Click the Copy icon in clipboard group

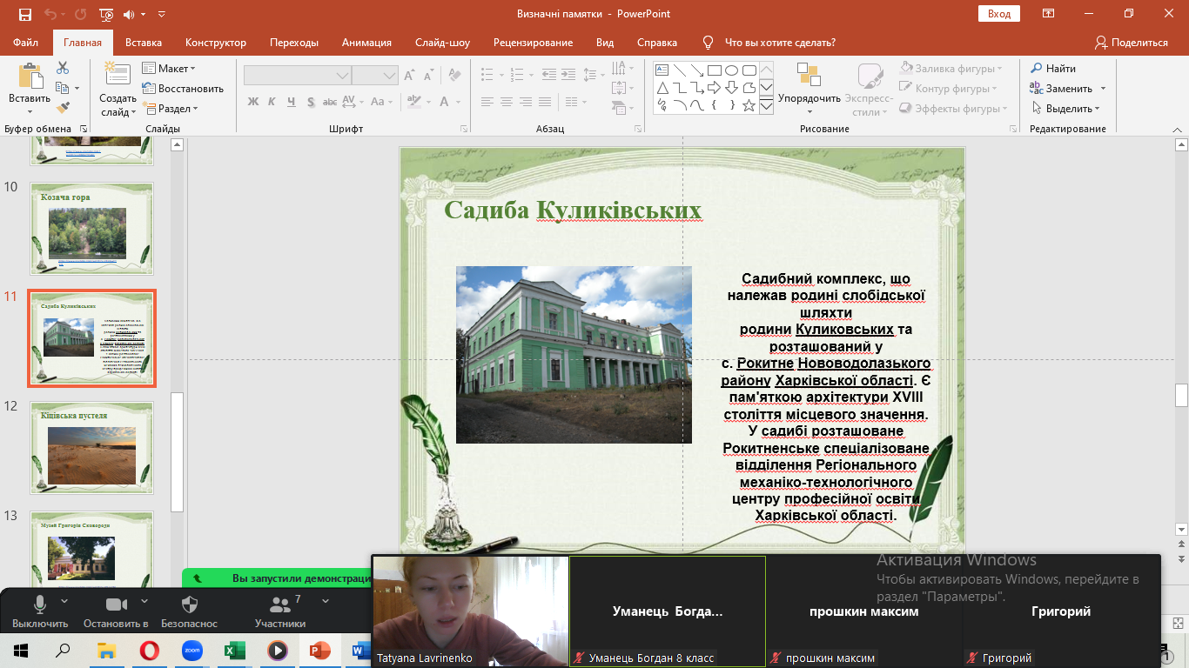tap(62, 88)
